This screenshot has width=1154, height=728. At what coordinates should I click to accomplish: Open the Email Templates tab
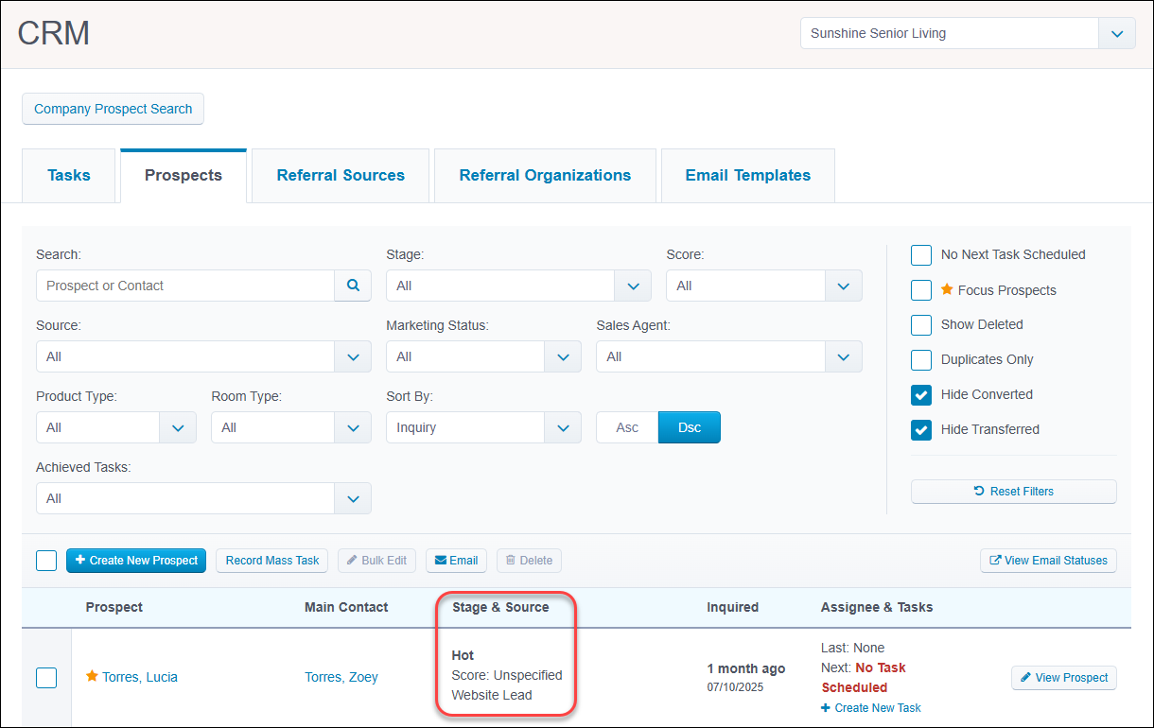click(748, 176)
